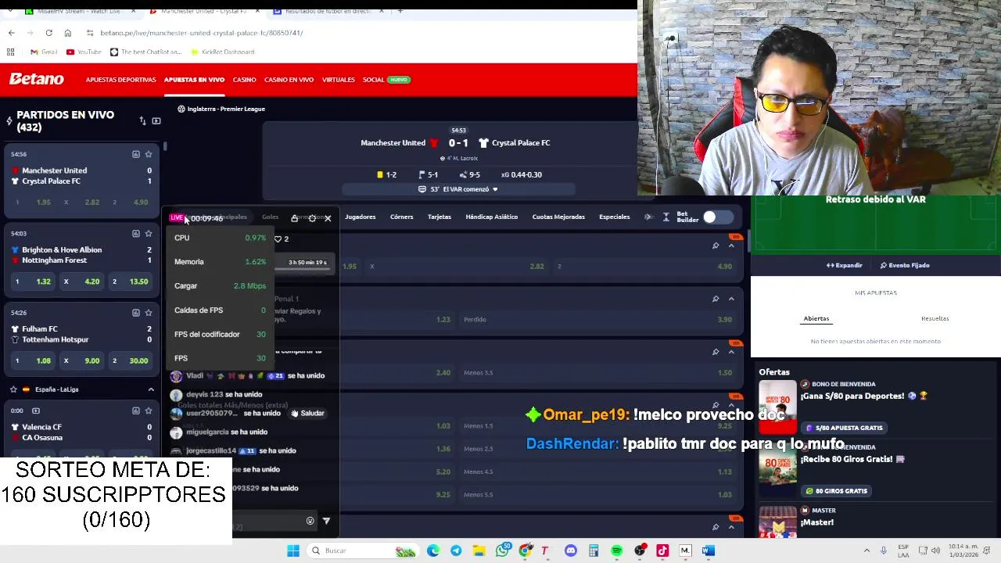This screenshot has height=563, width=1001.
Task: Click S/80 Apuesta Gratis offer button
Action: 844,428
